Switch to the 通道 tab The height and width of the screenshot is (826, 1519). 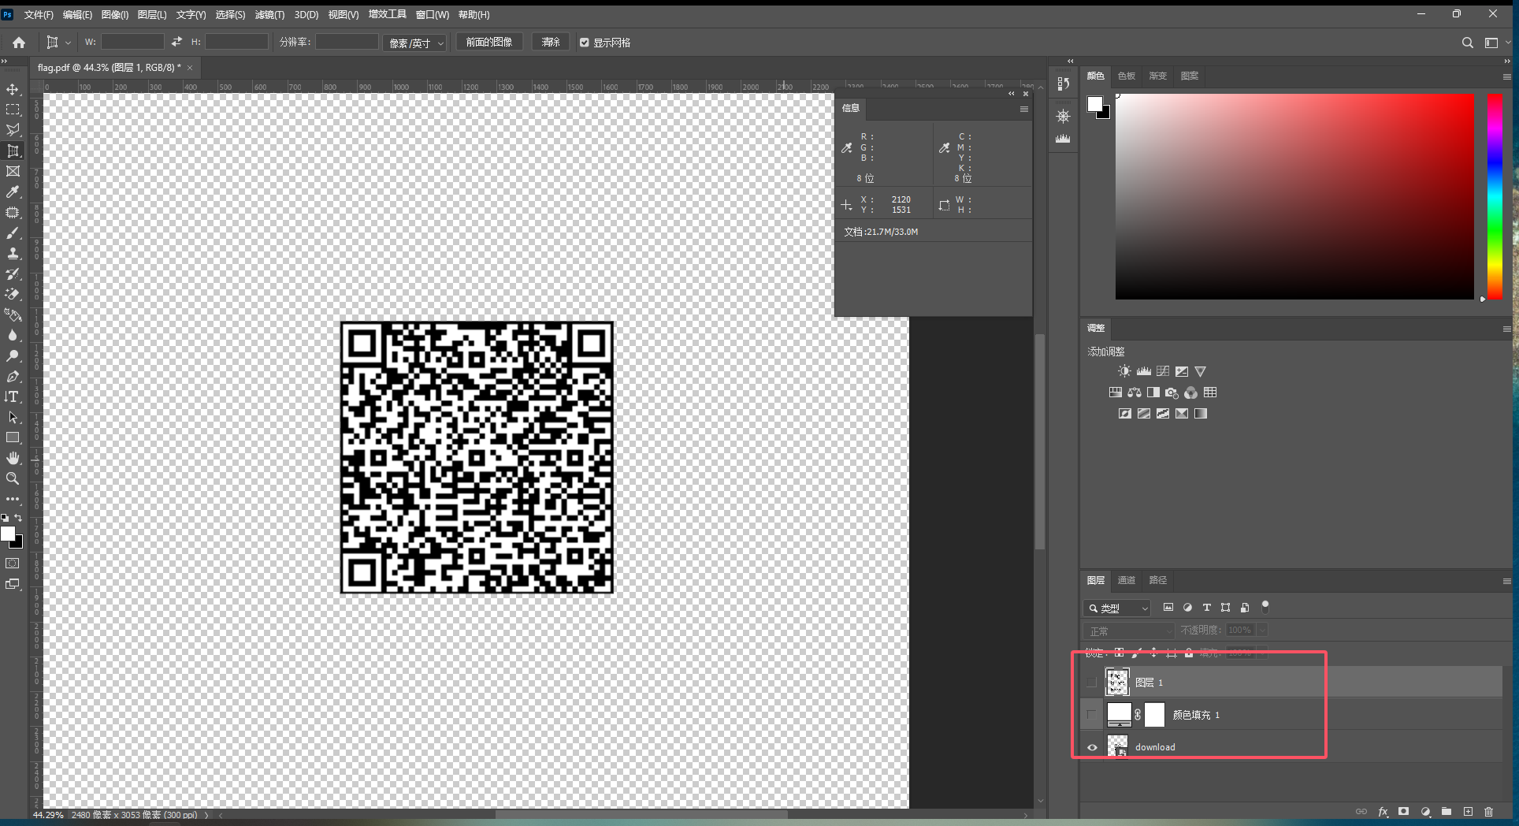click(1127, 580)
